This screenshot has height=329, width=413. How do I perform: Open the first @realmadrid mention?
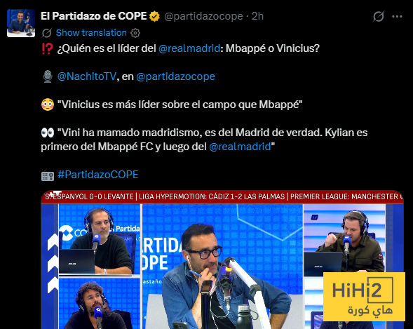[x=189, y=48]
